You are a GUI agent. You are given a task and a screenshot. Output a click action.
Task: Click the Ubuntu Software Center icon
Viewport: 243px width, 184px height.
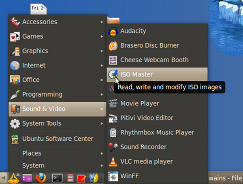click(x=15, y=139)
